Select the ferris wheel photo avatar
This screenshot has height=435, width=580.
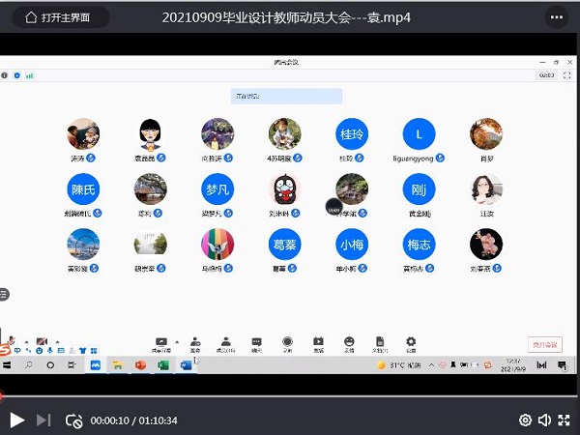pyautogui.click(x=83, y=245)
